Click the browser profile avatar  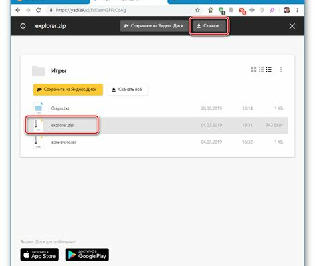point(287,10)
